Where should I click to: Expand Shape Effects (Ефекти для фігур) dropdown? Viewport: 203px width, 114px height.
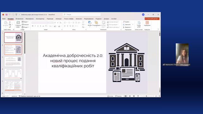tap(113, 27)
